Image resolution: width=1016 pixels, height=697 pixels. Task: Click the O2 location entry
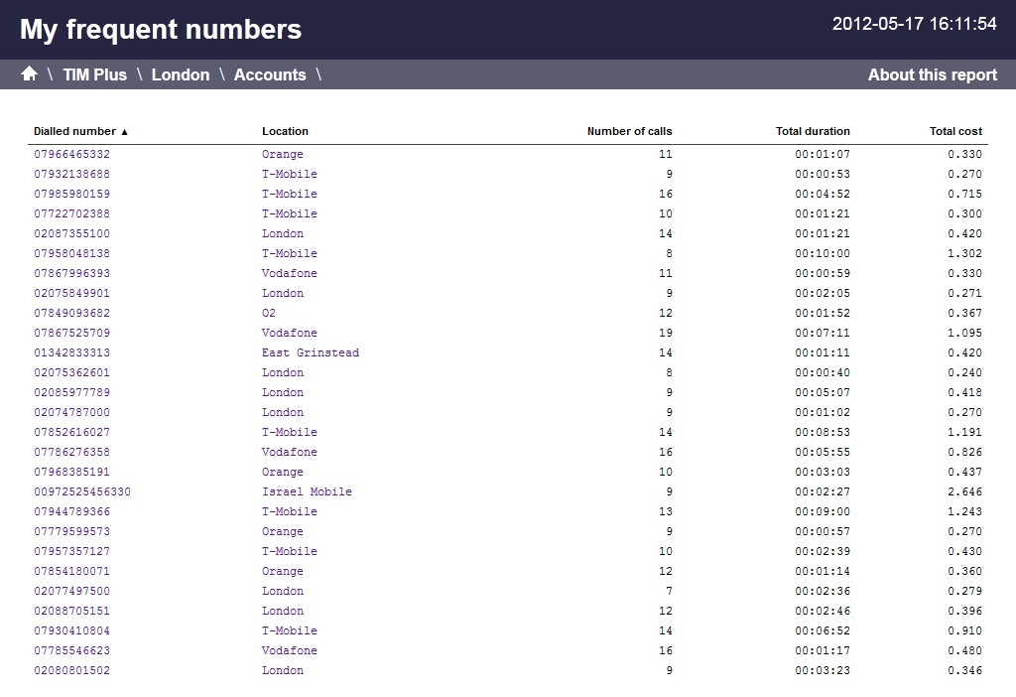(x=269, y=313)
